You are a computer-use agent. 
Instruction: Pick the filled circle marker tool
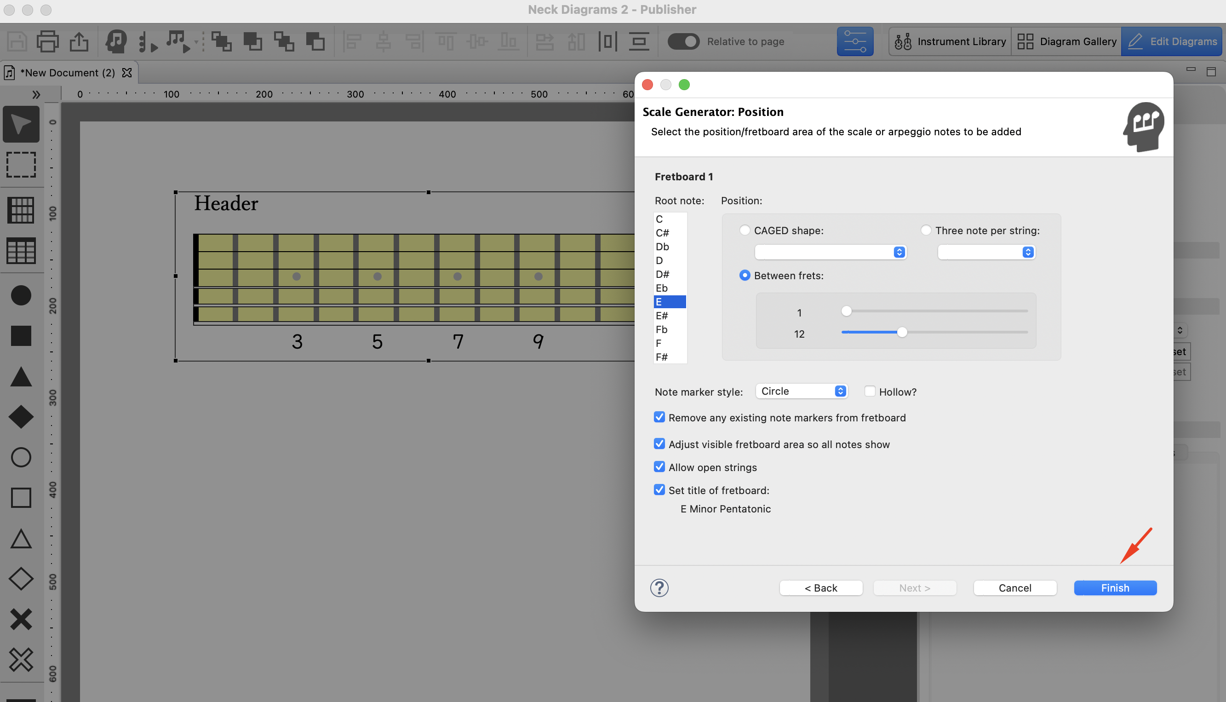pos(21,295)
